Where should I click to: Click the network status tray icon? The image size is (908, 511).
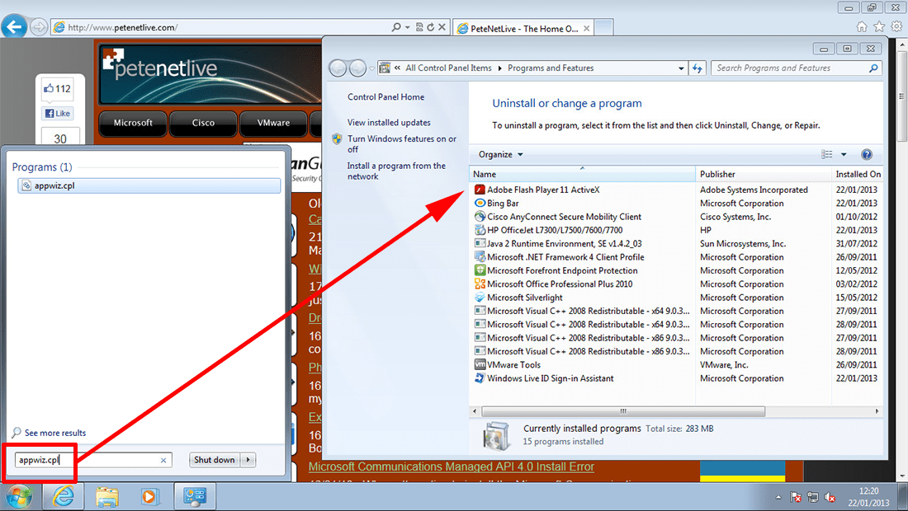[813, 497]
